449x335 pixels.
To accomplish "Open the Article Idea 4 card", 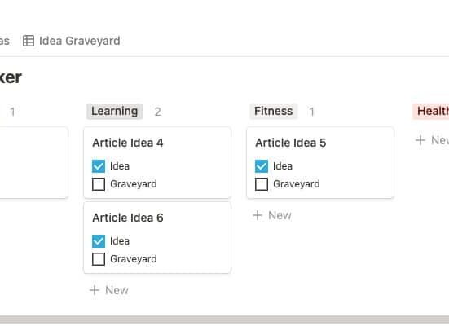I will 157,163.
